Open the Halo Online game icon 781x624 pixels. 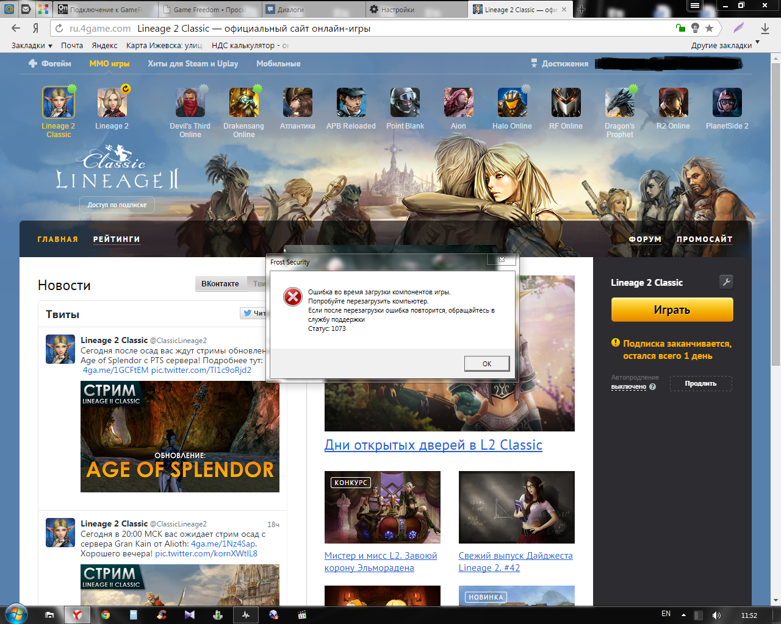tap(512, 102)
